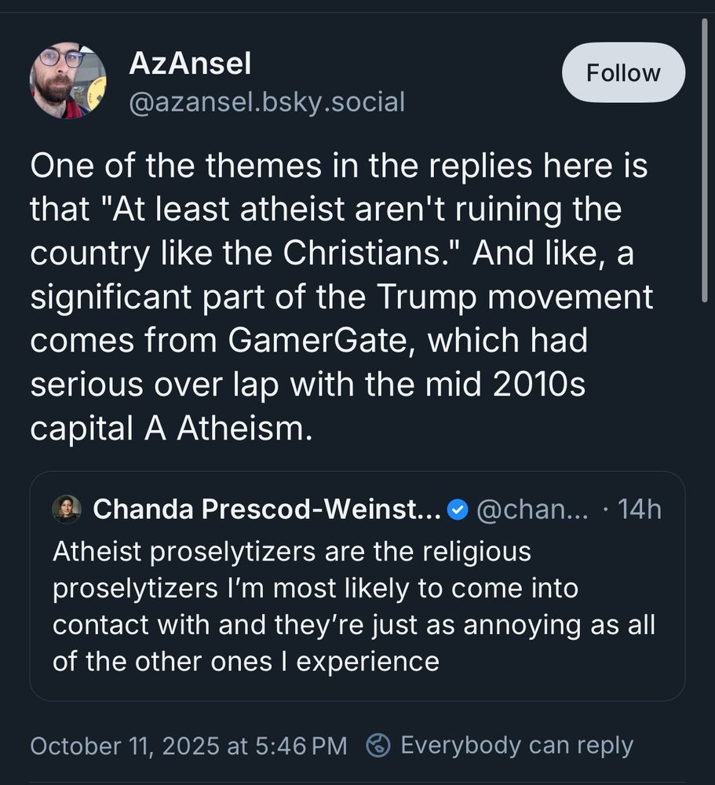
Task: Click the blue verified checkmark badge
Action: 458,510
